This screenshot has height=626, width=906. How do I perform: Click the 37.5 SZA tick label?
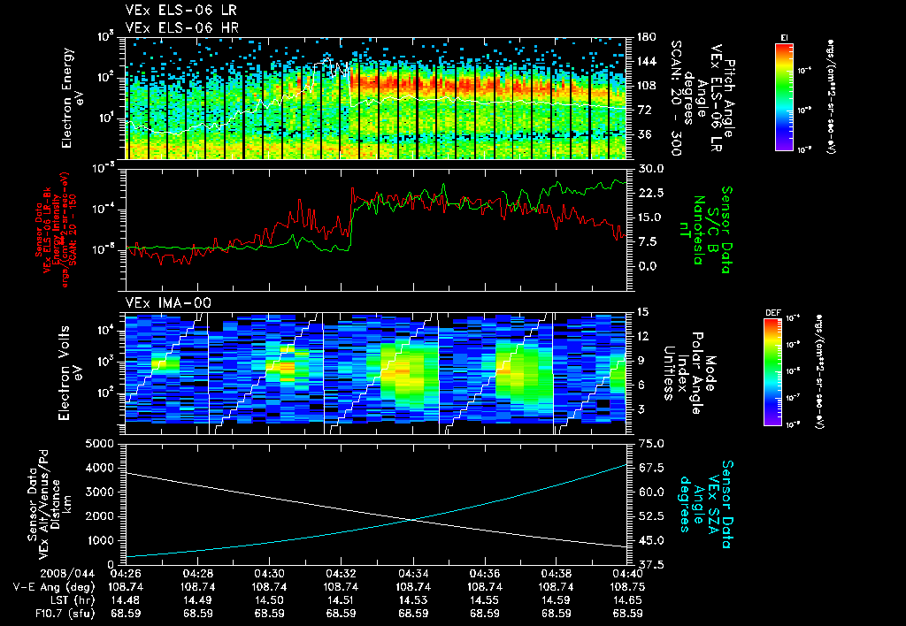pyautogui.click(x=649, y=565)
